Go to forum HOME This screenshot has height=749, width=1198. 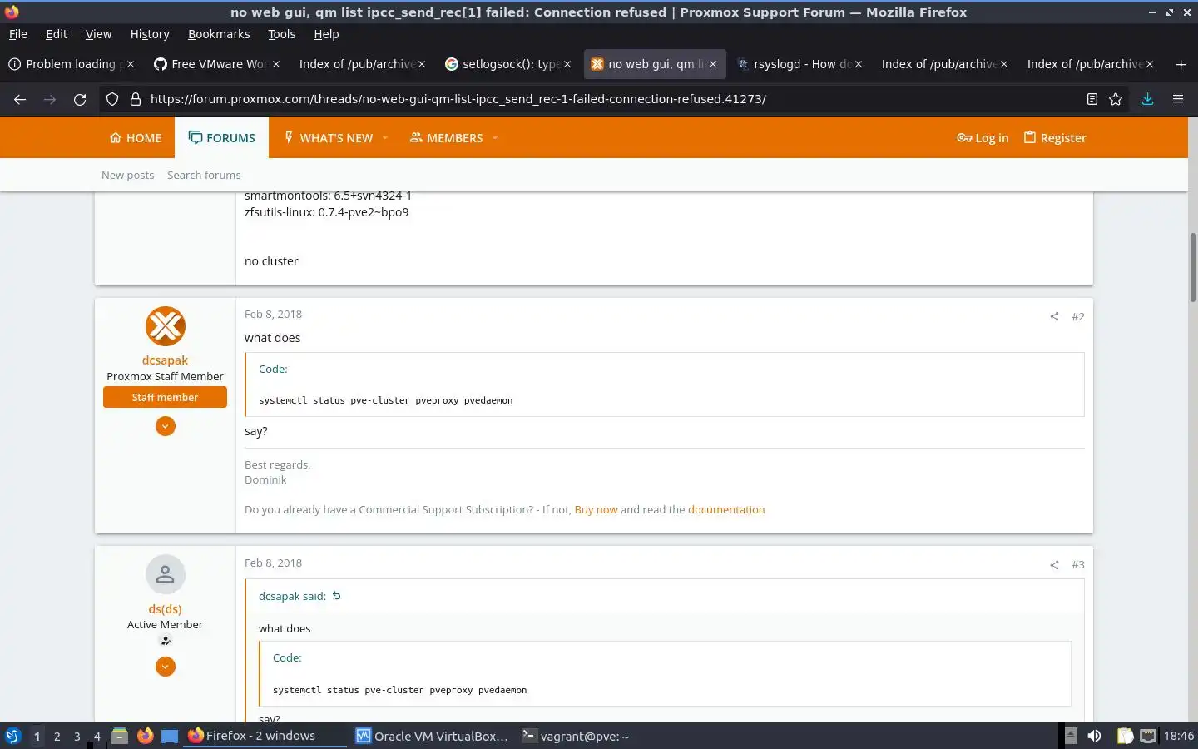pos(136,138)
